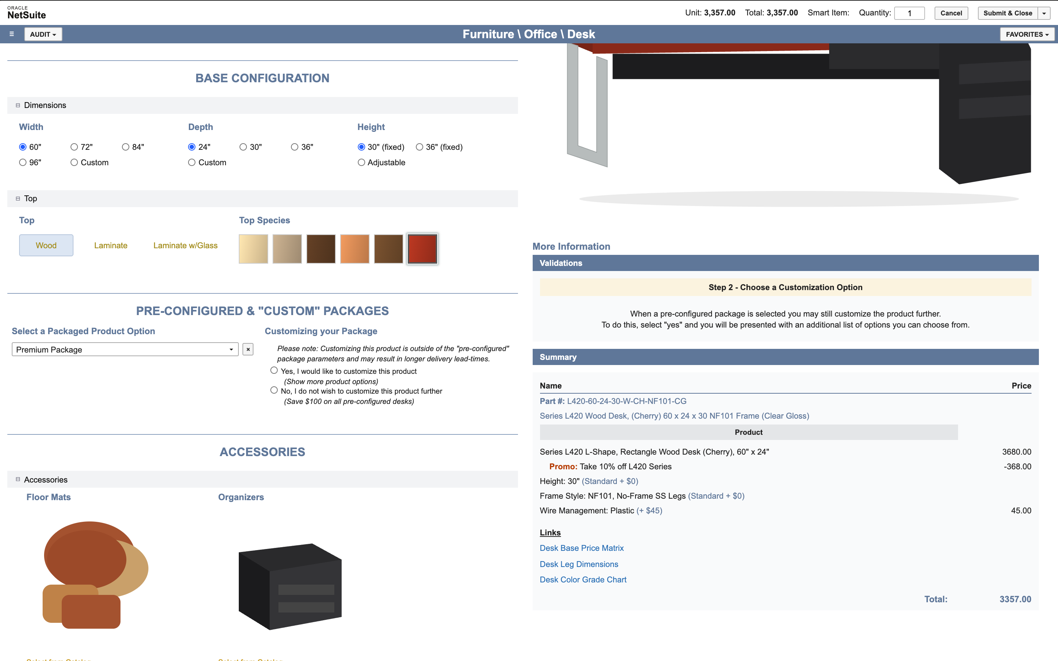Screen dimensions: 1058x661
Task: Open the Premium Package dropdown
Action: 125,349
